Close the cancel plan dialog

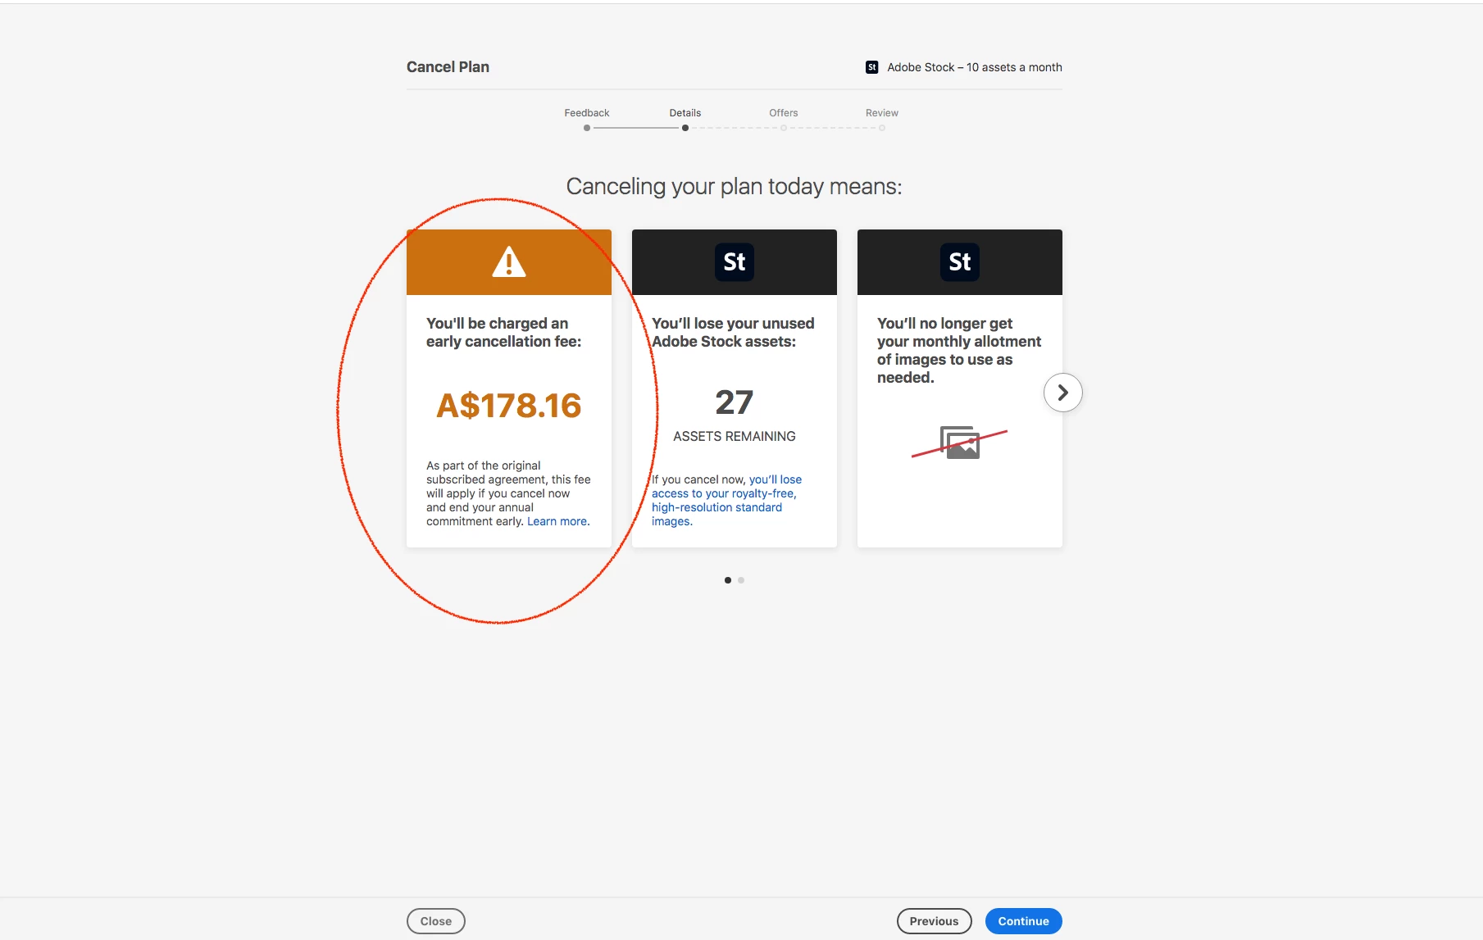(436, 921)
